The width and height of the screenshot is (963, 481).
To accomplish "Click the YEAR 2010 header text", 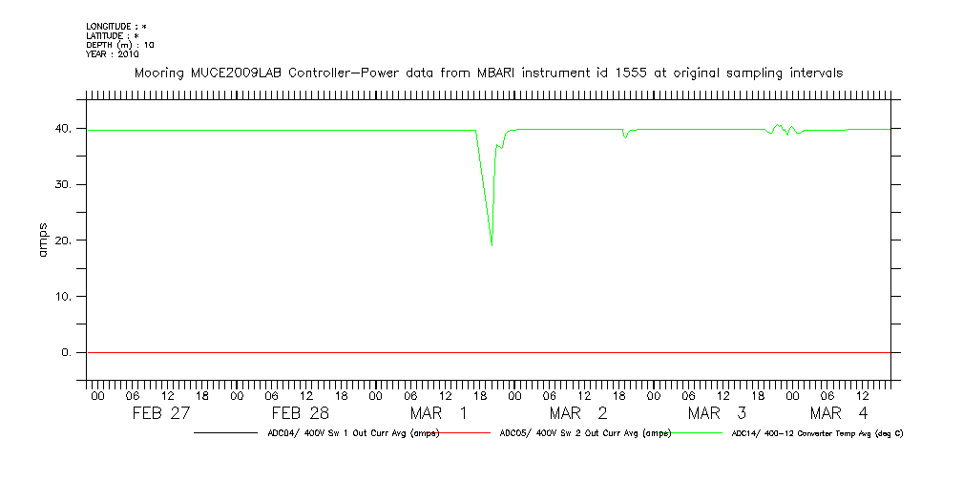I will pyautogui.click(x=113, y=53).
